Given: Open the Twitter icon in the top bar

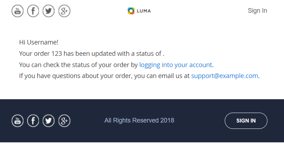Looking at the screenshot, I should point(49,11).
